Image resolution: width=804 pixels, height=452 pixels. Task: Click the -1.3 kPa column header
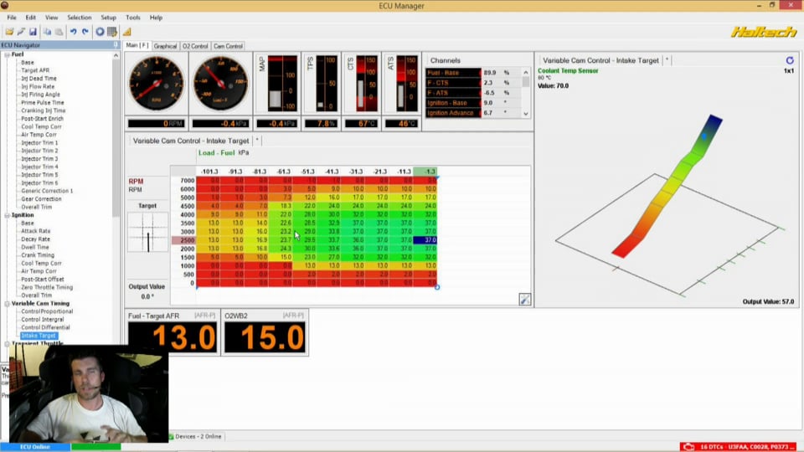pyautogui.click(x=425, y=172)
